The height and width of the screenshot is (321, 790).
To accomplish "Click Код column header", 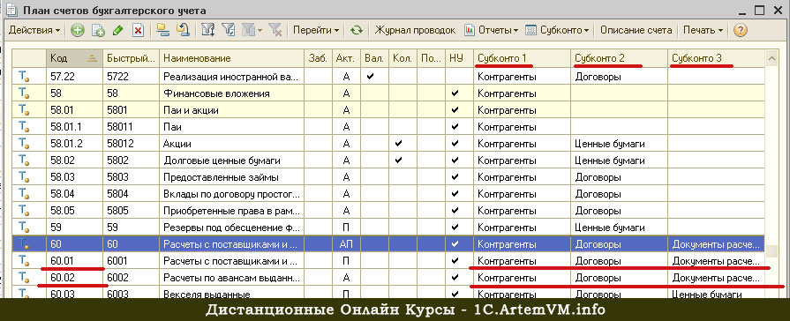I will pyautogui.click(x=74, y=58).
